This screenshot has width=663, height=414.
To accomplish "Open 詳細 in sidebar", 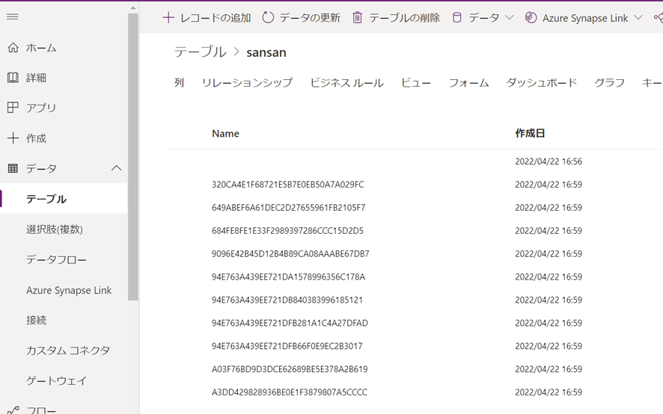I will click(x=36, y=78).
